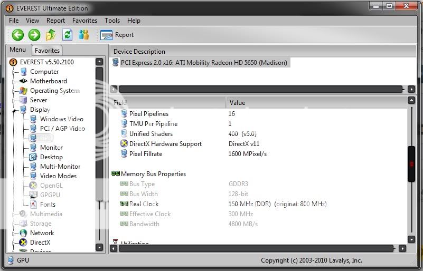The width and height of the screenshot is (423, 271).
Task: Click the Up folder toolbar icon
Action: point(51,35)
